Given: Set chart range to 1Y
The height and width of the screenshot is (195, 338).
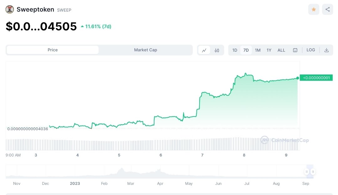Looking at the screenshot, I should click(x=269, y=50).
